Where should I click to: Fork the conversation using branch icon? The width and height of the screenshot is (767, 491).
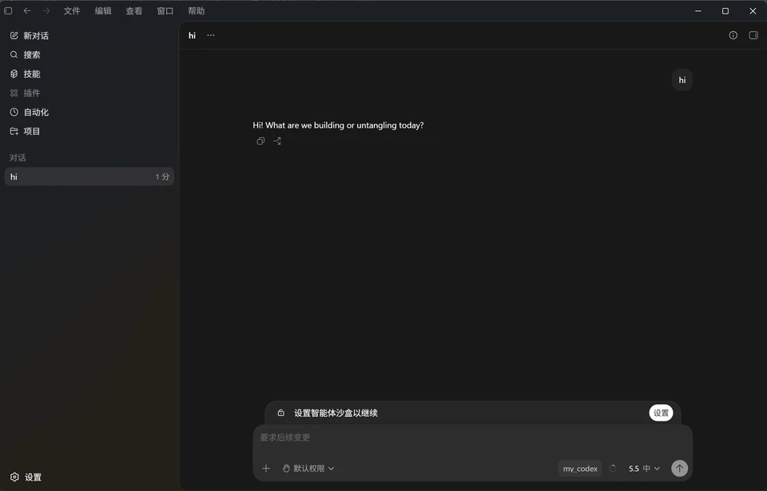[277, 141]
